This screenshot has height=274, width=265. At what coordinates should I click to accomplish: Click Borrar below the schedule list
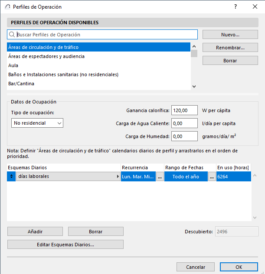(96, 231)
